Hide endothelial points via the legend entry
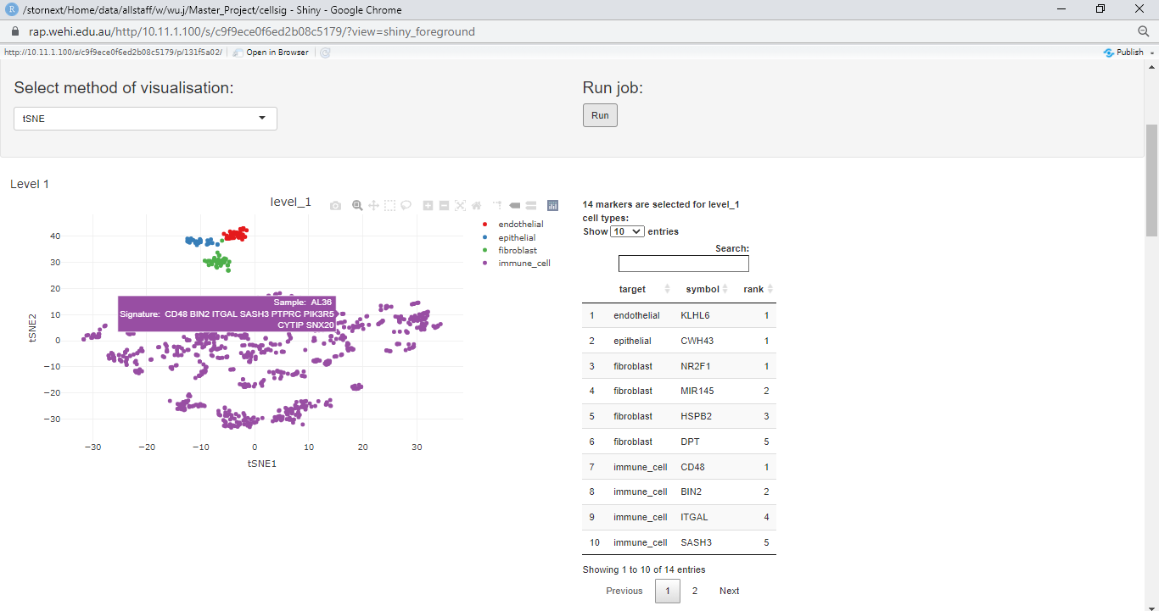 coord(518,224)
